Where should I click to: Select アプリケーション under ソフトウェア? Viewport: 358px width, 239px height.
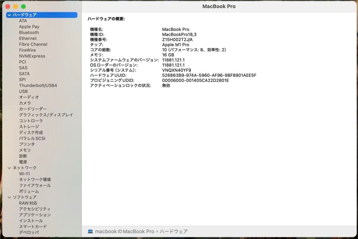click(x=35, y=215)
